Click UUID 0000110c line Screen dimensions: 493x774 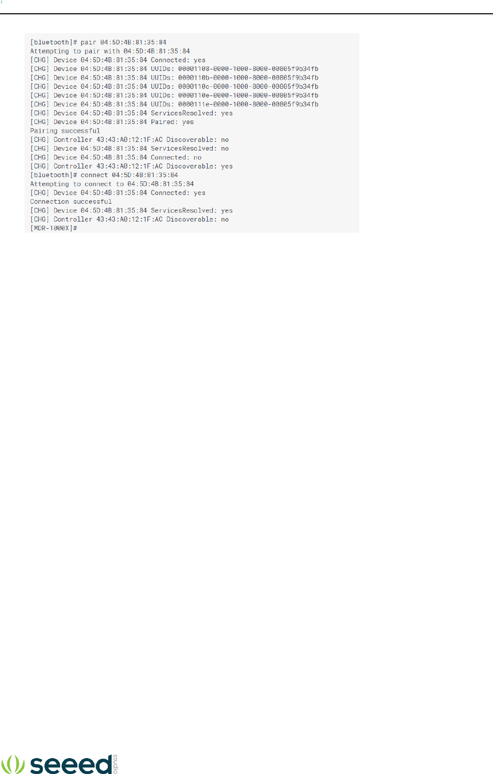pos(174,86)
